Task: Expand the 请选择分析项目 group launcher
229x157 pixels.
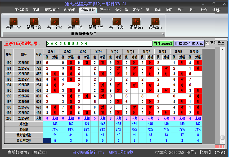Action: 163,34
